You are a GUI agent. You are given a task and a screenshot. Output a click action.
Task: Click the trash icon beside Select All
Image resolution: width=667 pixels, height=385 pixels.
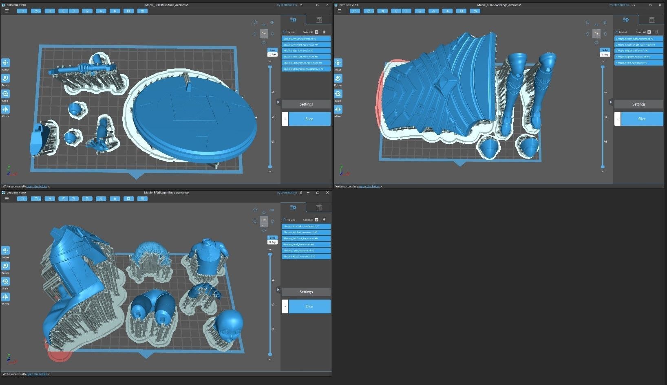click(x=324, y=32)
